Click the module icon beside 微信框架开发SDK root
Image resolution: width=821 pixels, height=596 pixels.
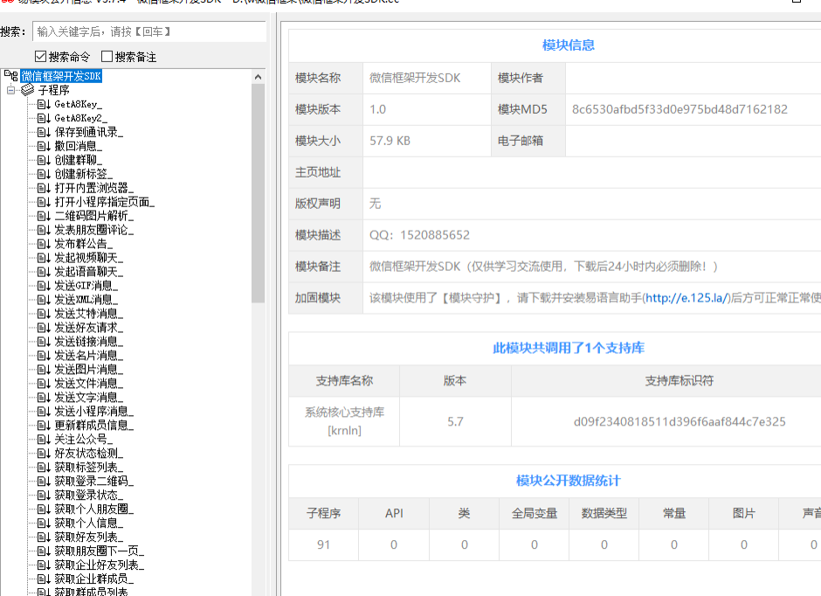[x=11, y=76]
